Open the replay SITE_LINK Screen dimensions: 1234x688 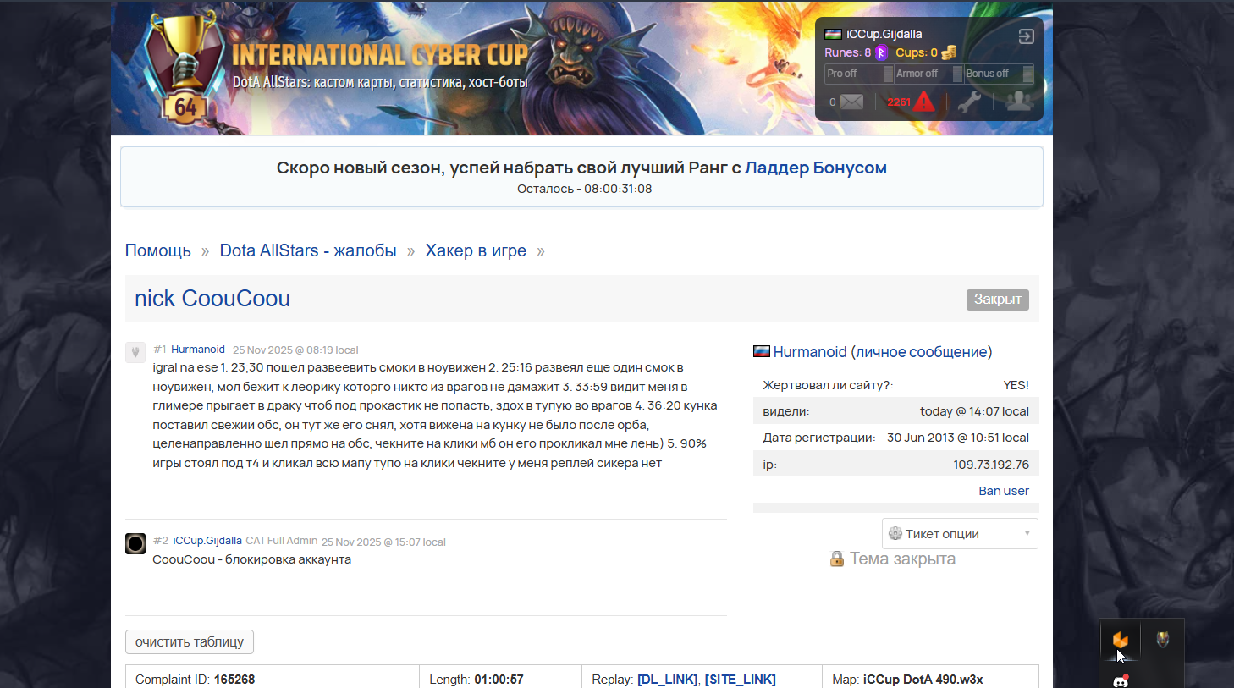coord(741,680)
